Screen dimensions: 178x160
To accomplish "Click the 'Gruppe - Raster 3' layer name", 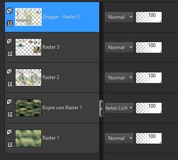I will (61, 17).
